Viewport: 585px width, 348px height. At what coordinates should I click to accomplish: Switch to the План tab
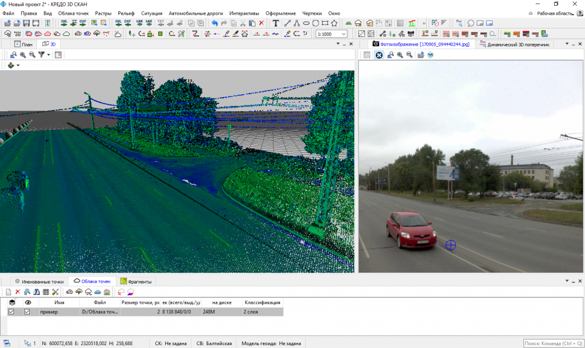24,44
